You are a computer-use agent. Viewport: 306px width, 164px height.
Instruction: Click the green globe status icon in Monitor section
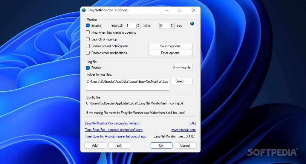[x=192, y=24]
